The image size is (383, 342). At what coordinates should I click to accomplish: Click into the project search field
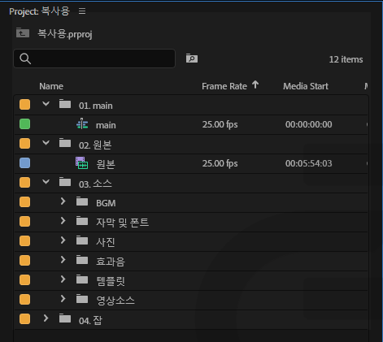point(94,58)
